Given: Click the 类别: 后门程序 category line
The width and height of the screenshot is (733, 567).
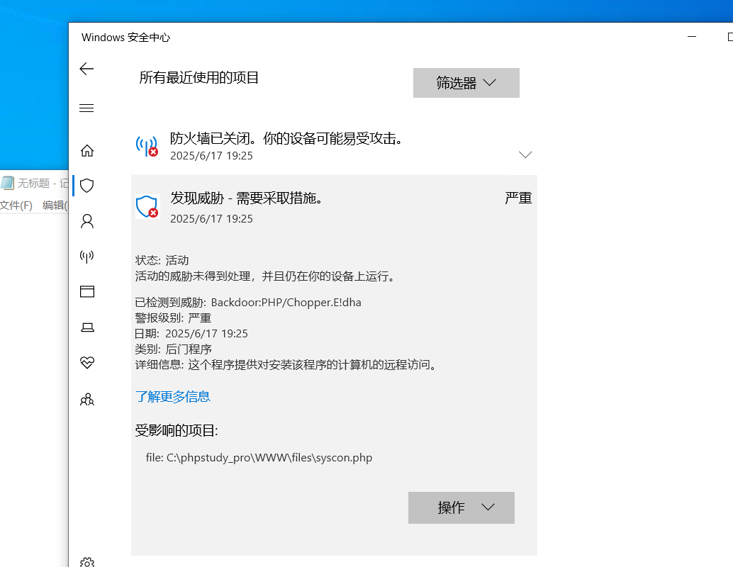Looking at the screenshot, I should tap(174, 349).
